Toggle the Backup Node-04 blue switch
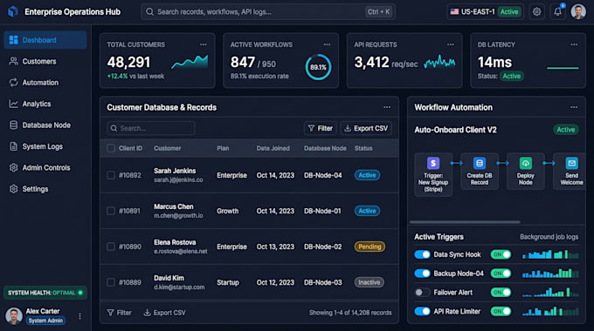The image size is (594, 331). (x=422, y=274)
